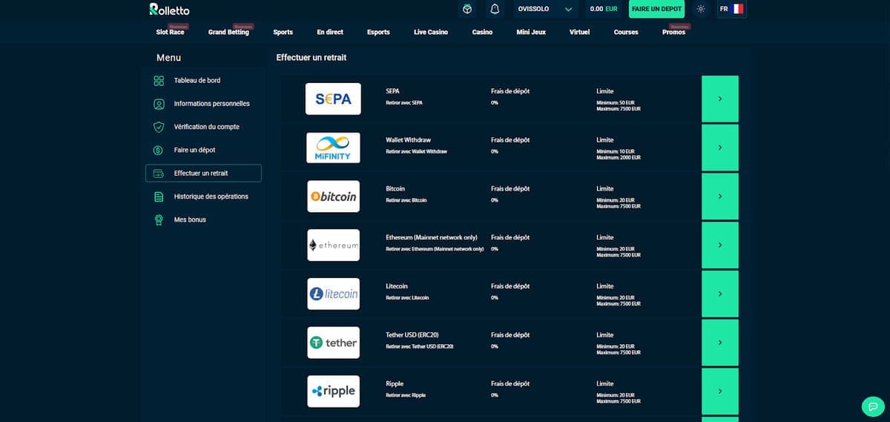Click the Informations personnelles profile icon
The image size is (890, 422).
[x=159, y=104]
